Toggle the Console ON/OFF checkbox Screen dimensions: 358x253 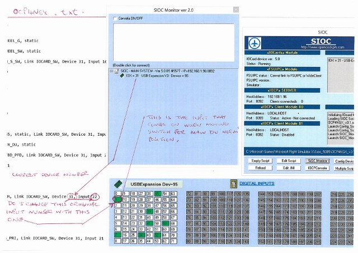[x=115, y=19]
